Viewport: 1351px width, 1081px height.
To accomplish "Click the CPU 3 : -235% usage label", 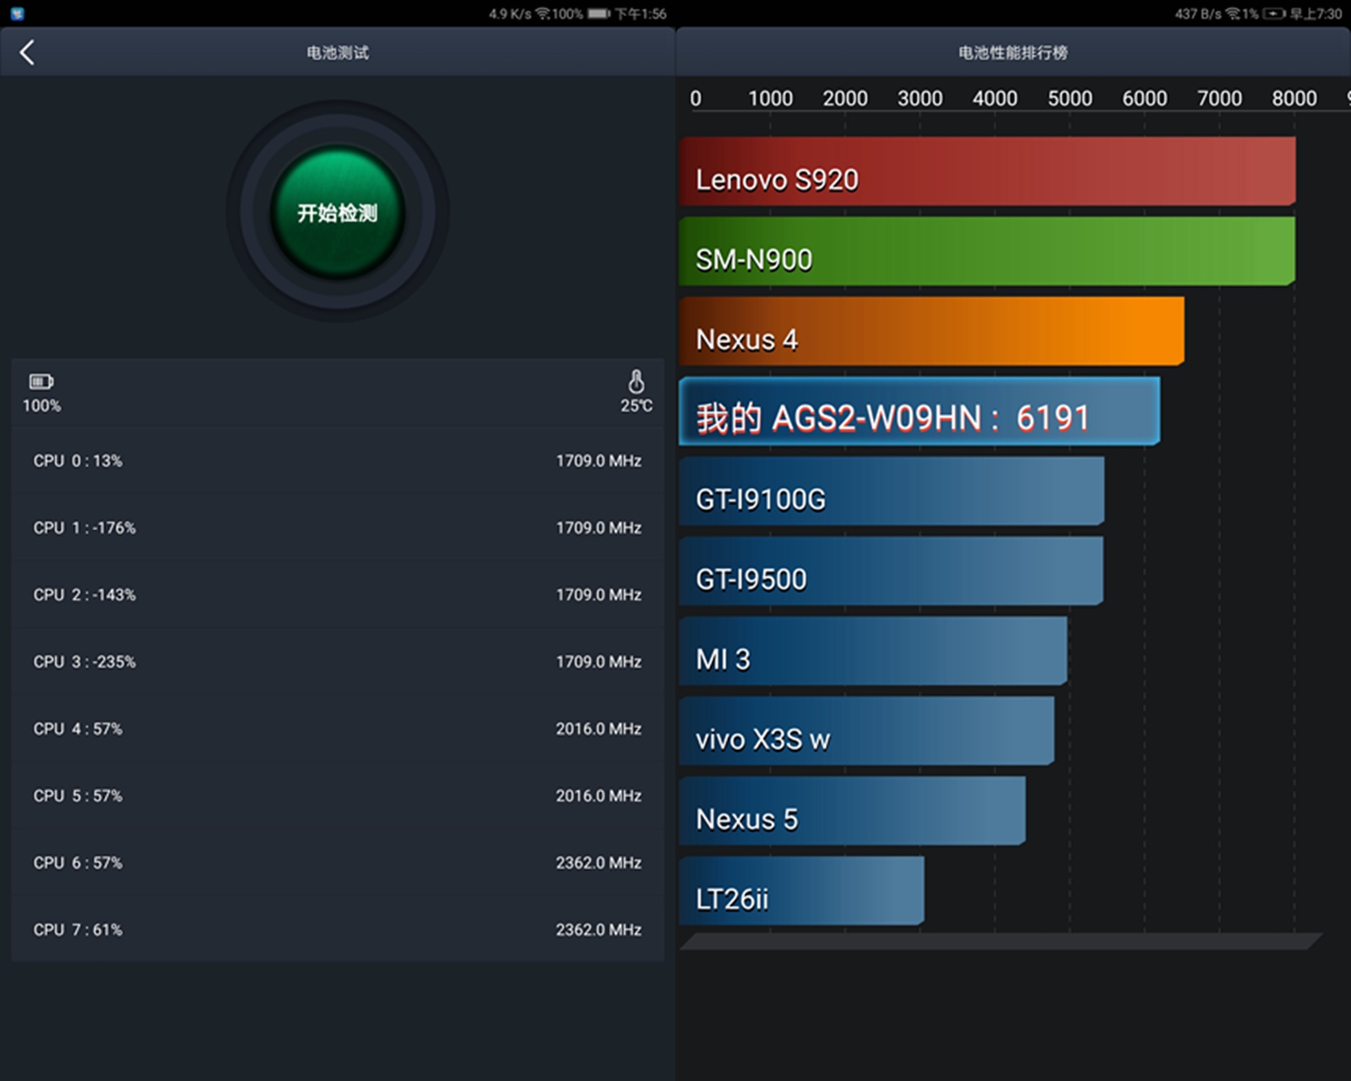I will [84, 662].
